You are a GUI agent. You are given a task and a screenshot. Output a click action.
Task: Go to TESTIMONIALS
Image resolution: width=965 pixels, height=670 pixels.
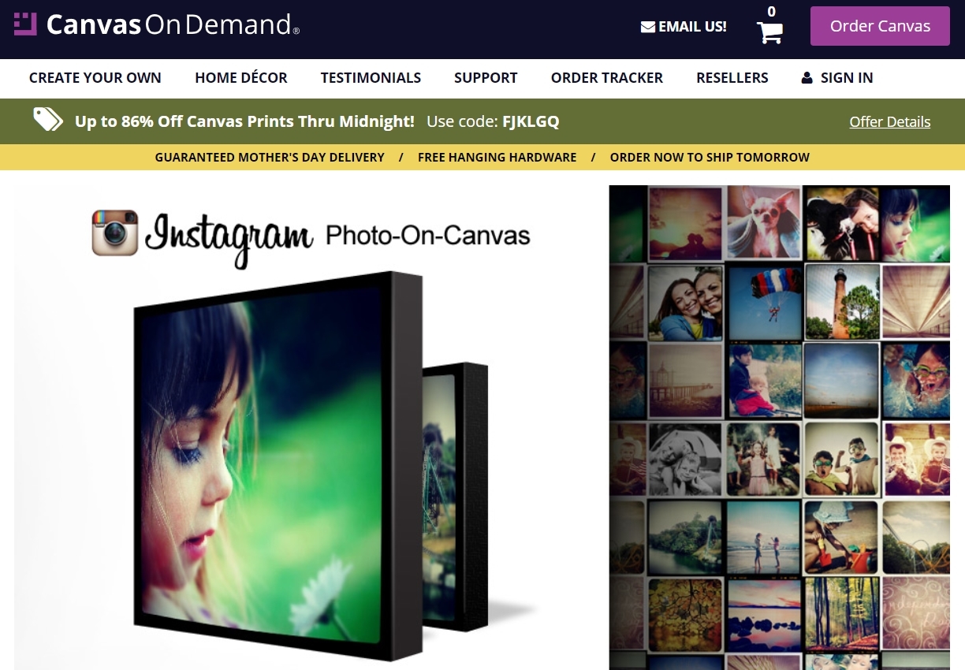coord(371,78)
